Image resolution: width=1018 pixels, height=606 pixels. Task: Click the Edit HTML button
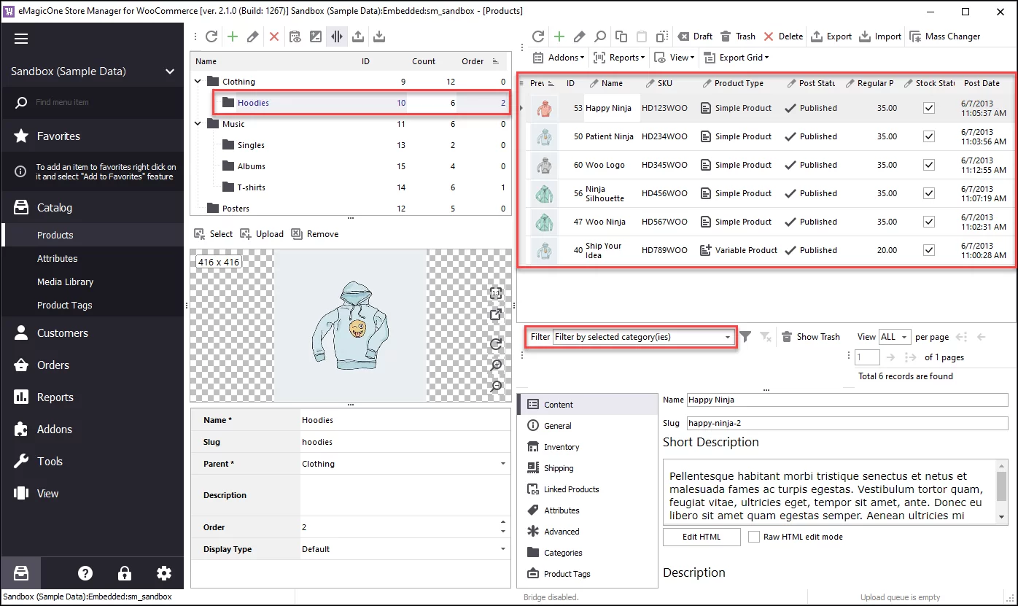coord(701,537)
